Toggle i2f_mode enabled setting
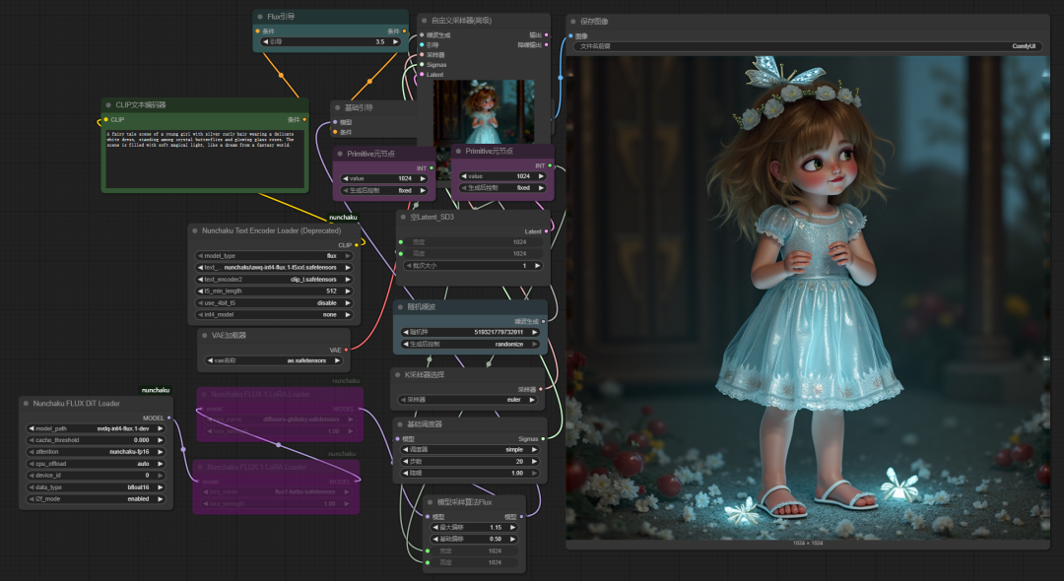This screenshot has height=581, width=1064. [96, 499]
